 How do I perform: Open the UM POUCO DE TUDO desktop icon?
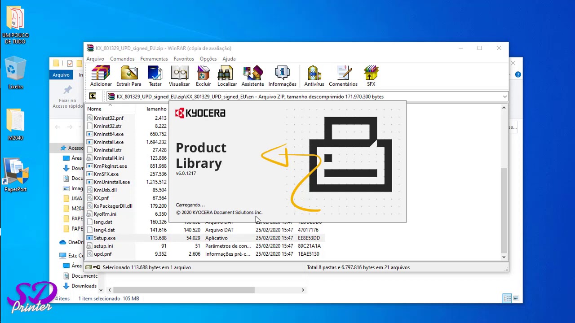tap(15, 26)
